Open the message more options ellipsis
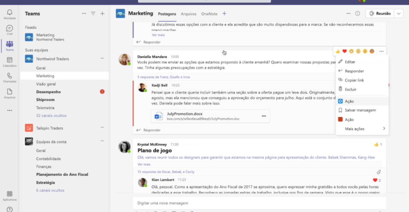The height and width of the screenshot is (212, 409). coord(381,51)
